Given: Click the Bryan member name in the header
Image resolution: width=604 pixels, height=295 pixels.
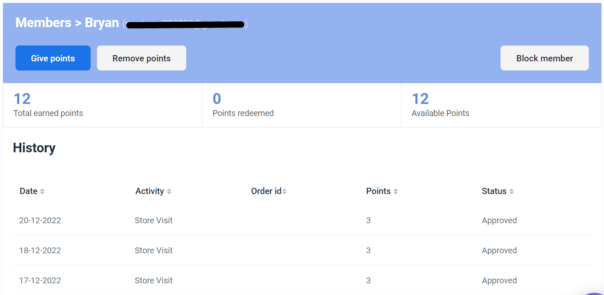Looking at the screenshot, I should tap(102, 23).
